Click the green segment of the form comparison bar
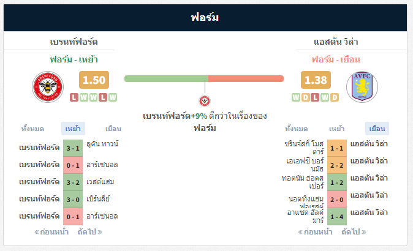The width and height of the screenshot is (413, 251). click(x=166, y=79)
